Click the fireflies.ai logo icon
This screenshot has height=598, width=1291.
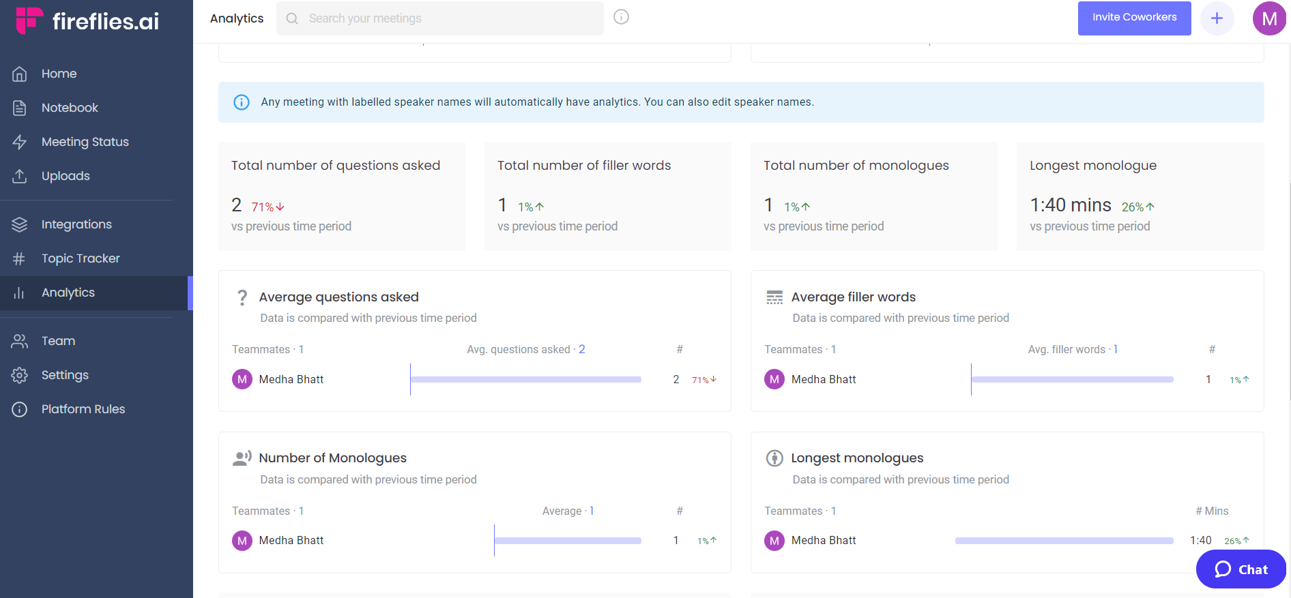pos(29,20)
